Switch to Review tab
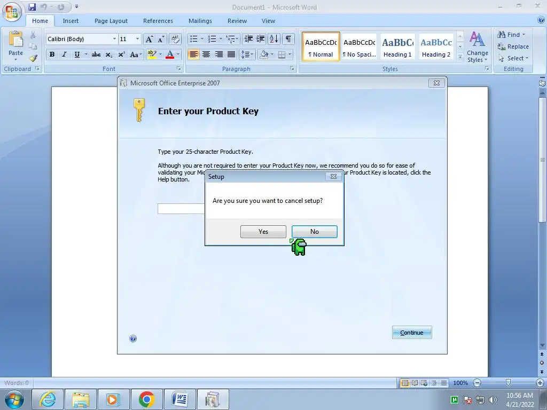The height and width of the screenshot is (410, 547). [237, 21]
